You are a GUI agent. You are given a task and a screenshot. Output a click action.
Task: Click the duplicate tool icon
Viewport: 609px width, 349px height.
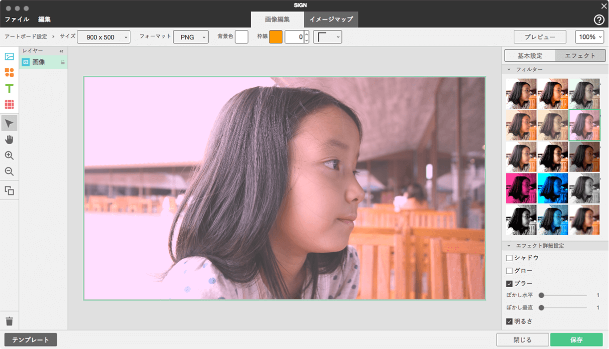click(9, 189)
